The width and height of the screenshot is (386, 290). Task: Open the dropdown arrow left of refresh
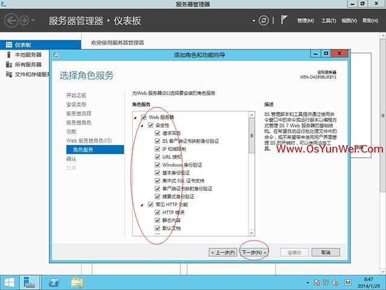(x=254, y=21)
